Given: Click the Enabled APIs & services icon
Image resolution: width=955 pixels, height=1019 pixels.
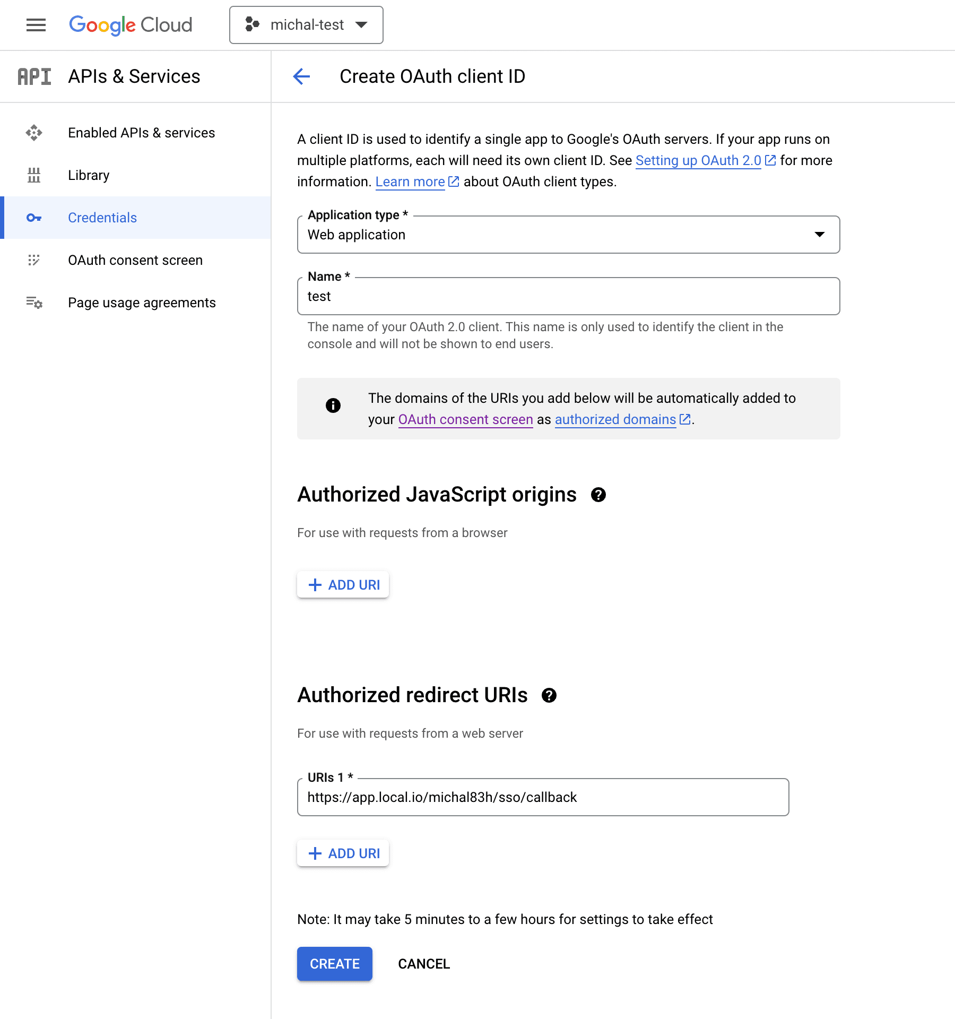Looking at the screenshot, I should (x=34, y=133).
